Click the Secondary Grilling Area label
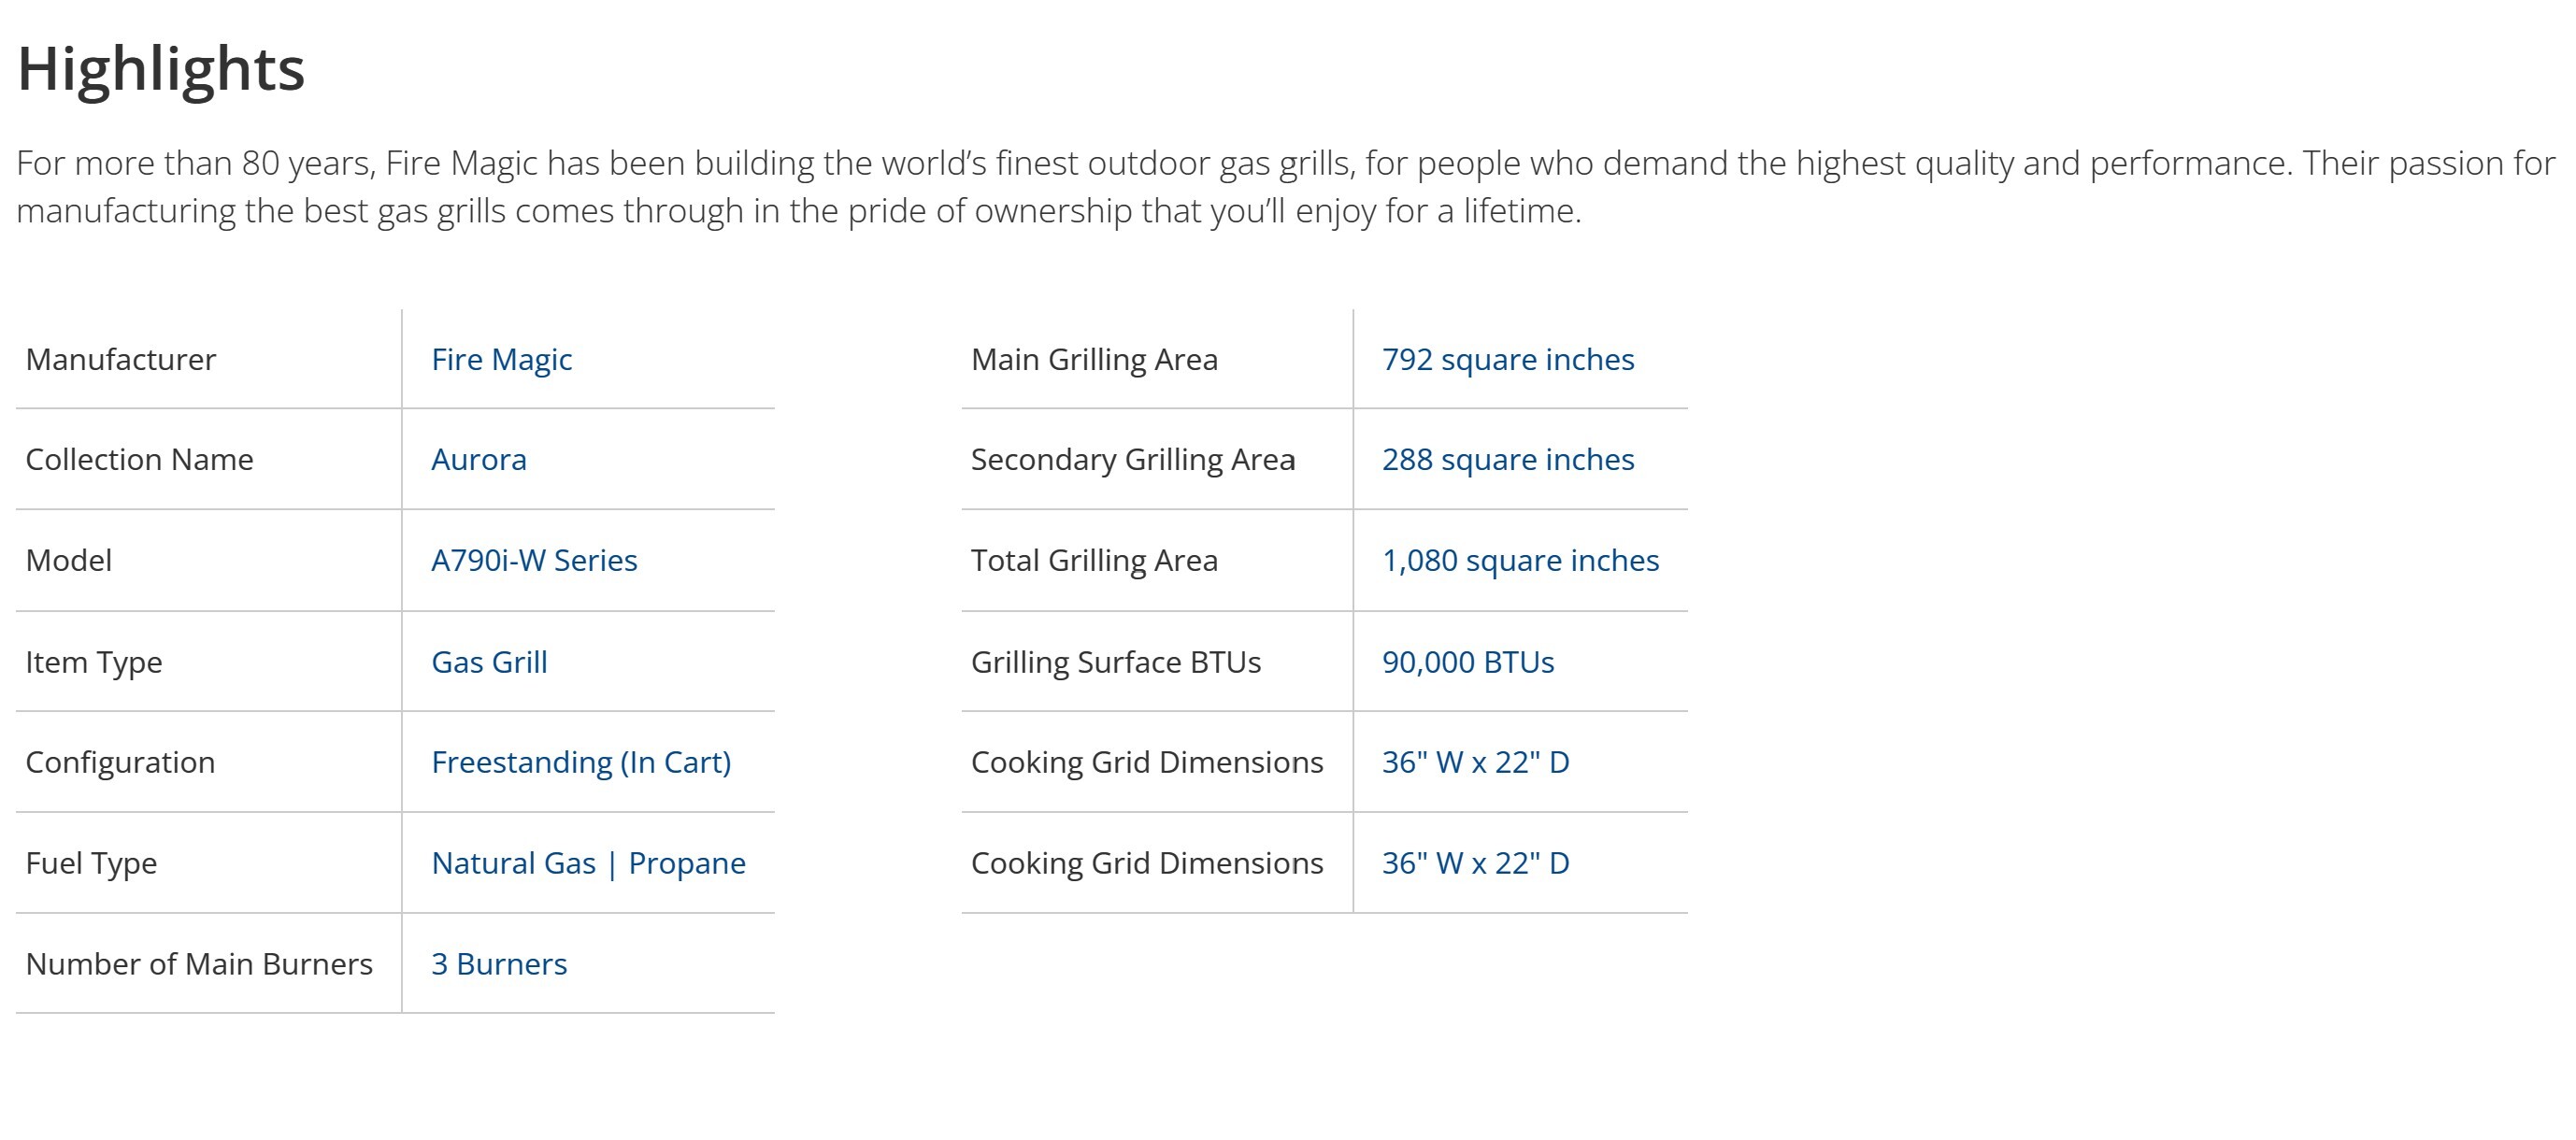Image resolution: width=2576 pixels, height=1140 pixels. pos(1133,459)
